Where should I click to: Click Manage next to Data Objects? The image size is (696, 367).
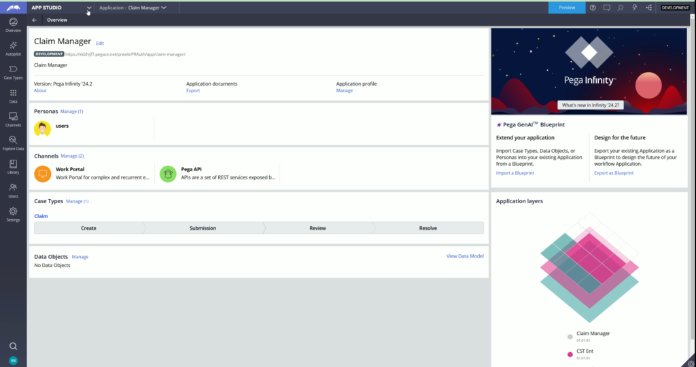point(80,257)
